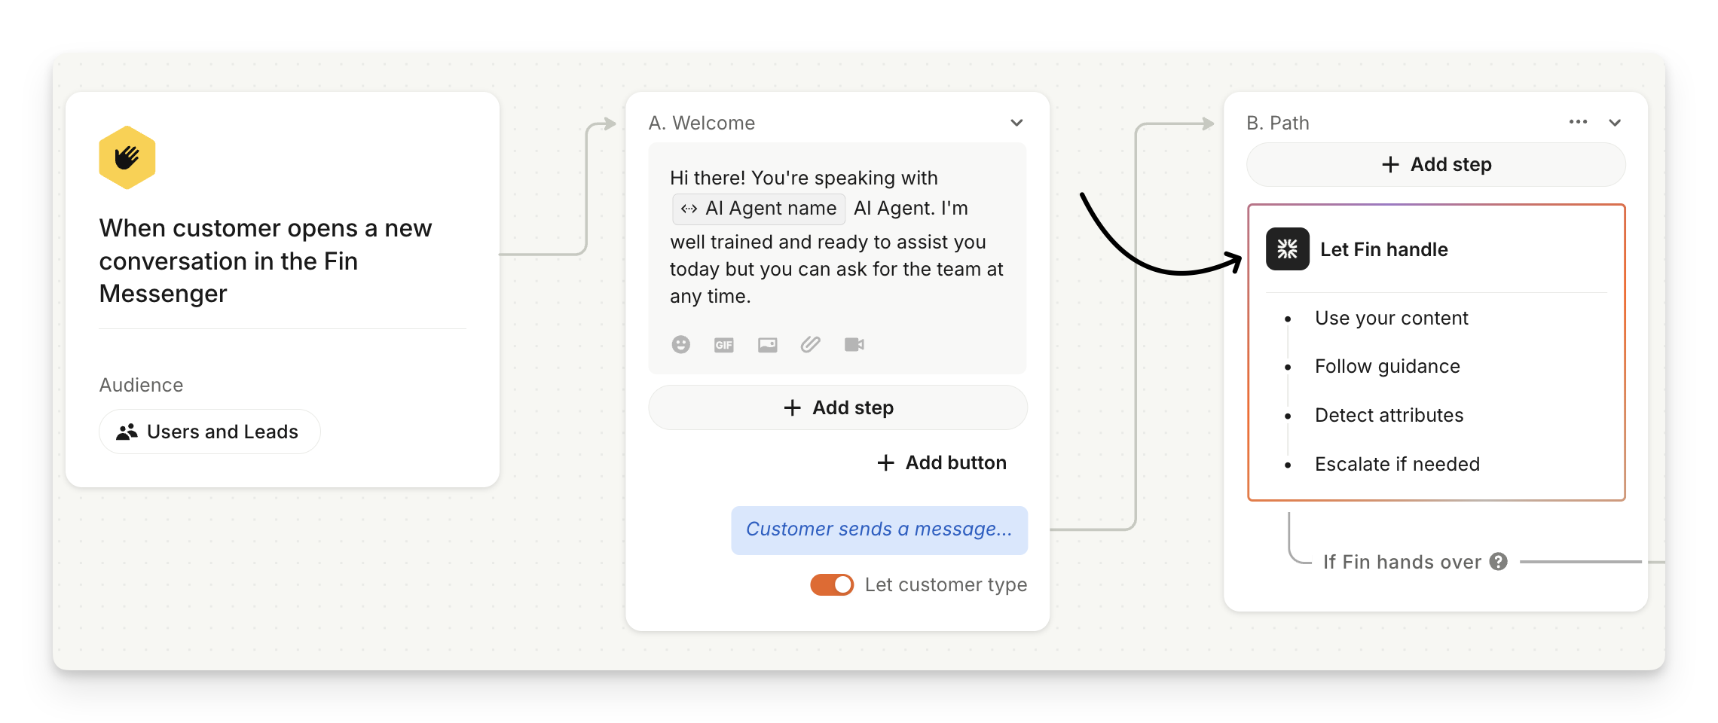This screenshot has height=723, width=1718.
Task: Click the insert image icon
Action: pyautogui.click(x=767, y=345)
